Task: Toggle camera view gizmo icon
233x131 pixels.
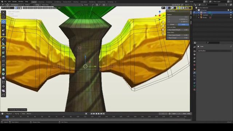Action: click(x=163, y=30)
